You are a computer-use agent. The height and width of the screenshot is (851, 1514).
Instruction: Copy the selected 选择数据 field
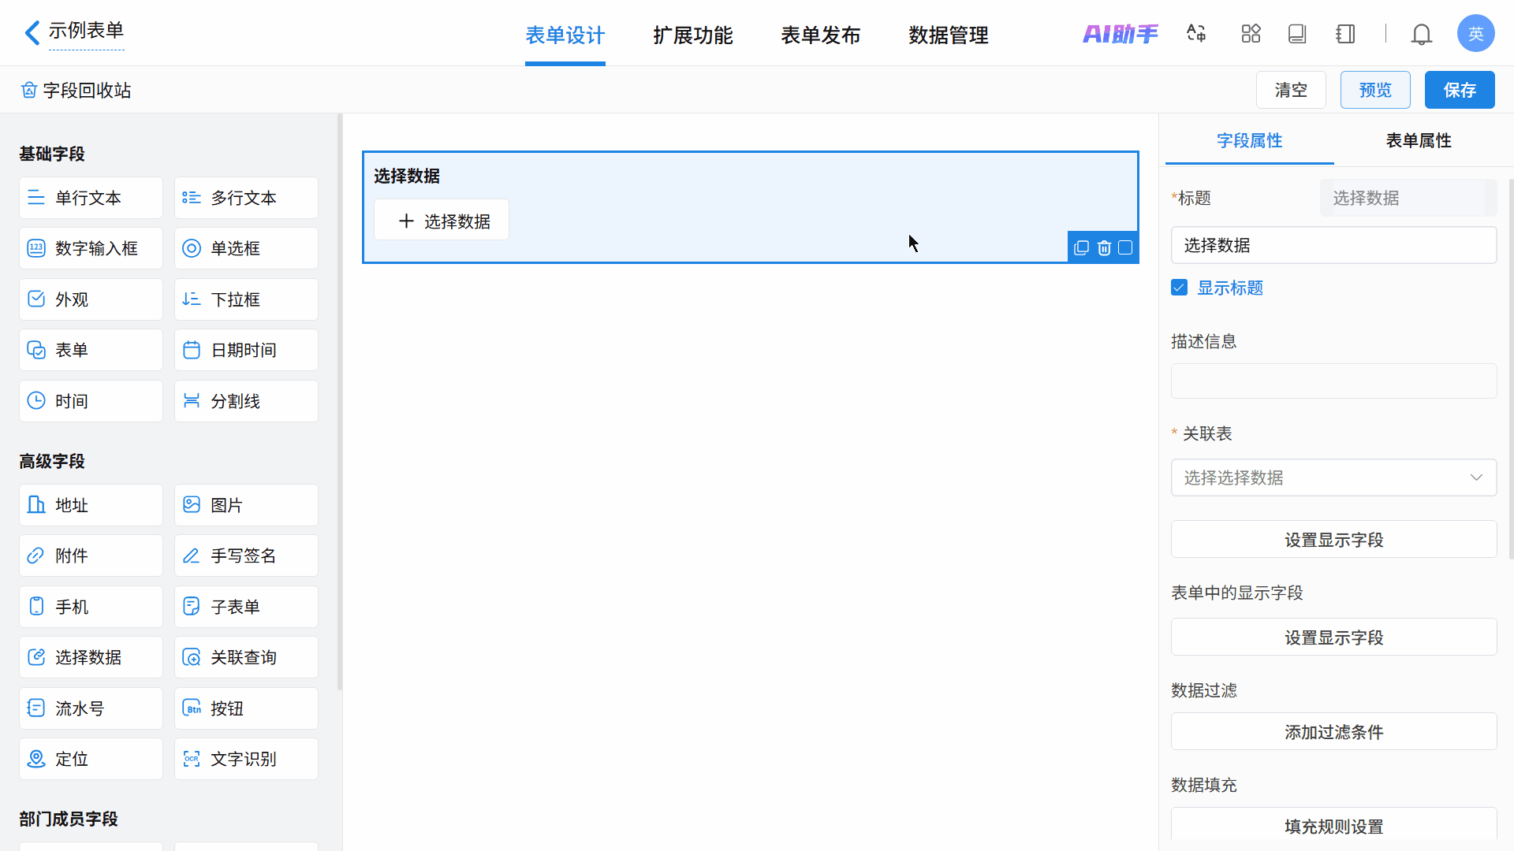tap(1081, 248)
